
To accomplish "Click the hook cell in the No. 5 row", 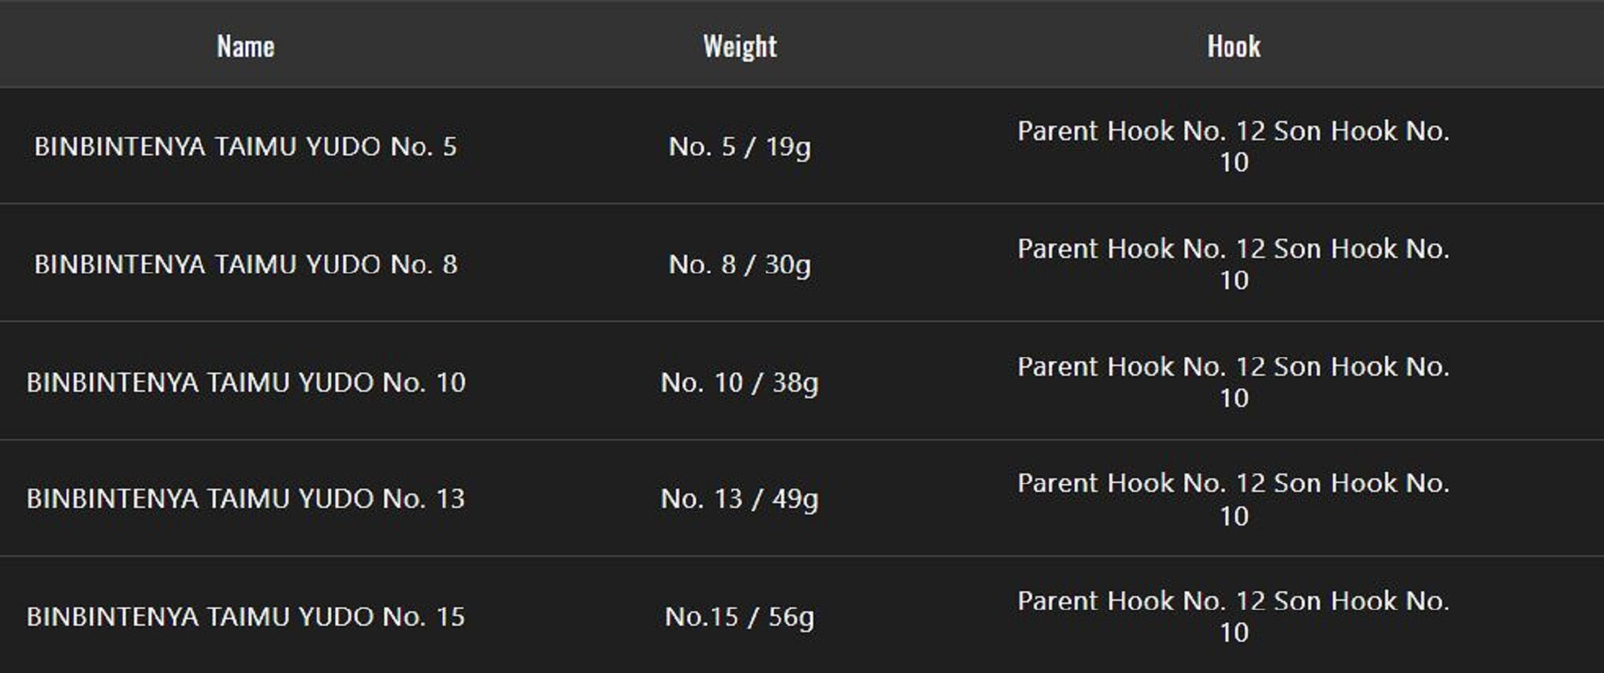I will tap(1233, 147).
